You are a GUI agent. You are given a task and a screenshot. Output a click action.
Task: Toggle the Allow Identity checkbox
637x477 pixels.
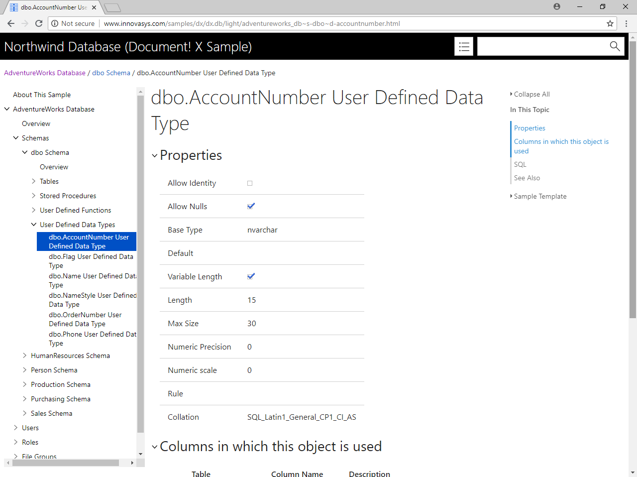pos(250,183)
